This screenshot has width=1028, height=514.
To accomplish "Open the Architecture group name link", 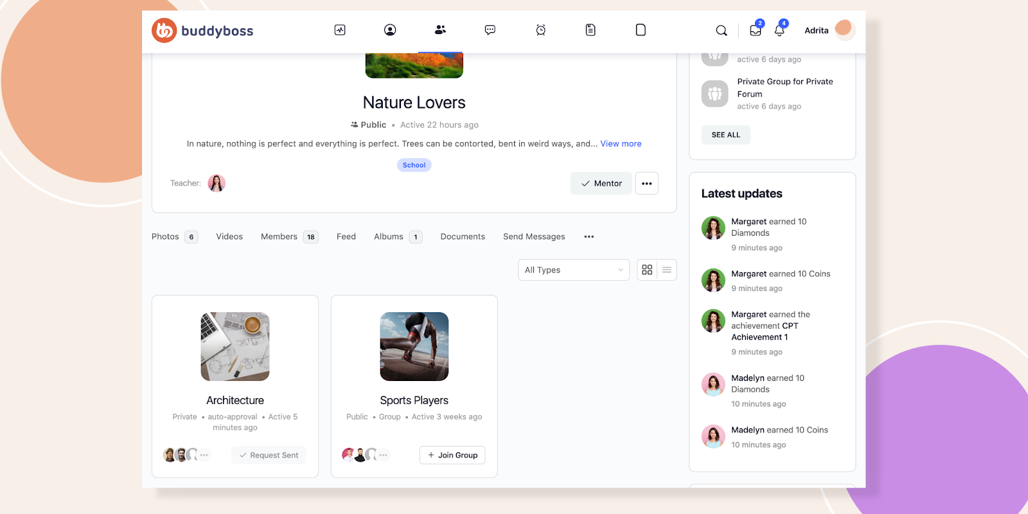I will pyautogui.click(x=235, y=400).
